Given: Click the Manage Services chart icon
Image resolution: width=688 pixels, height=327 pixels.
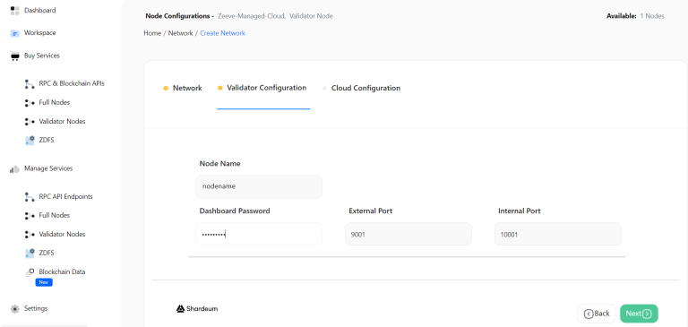Looking at the screenshot, I should pos(15,169).
